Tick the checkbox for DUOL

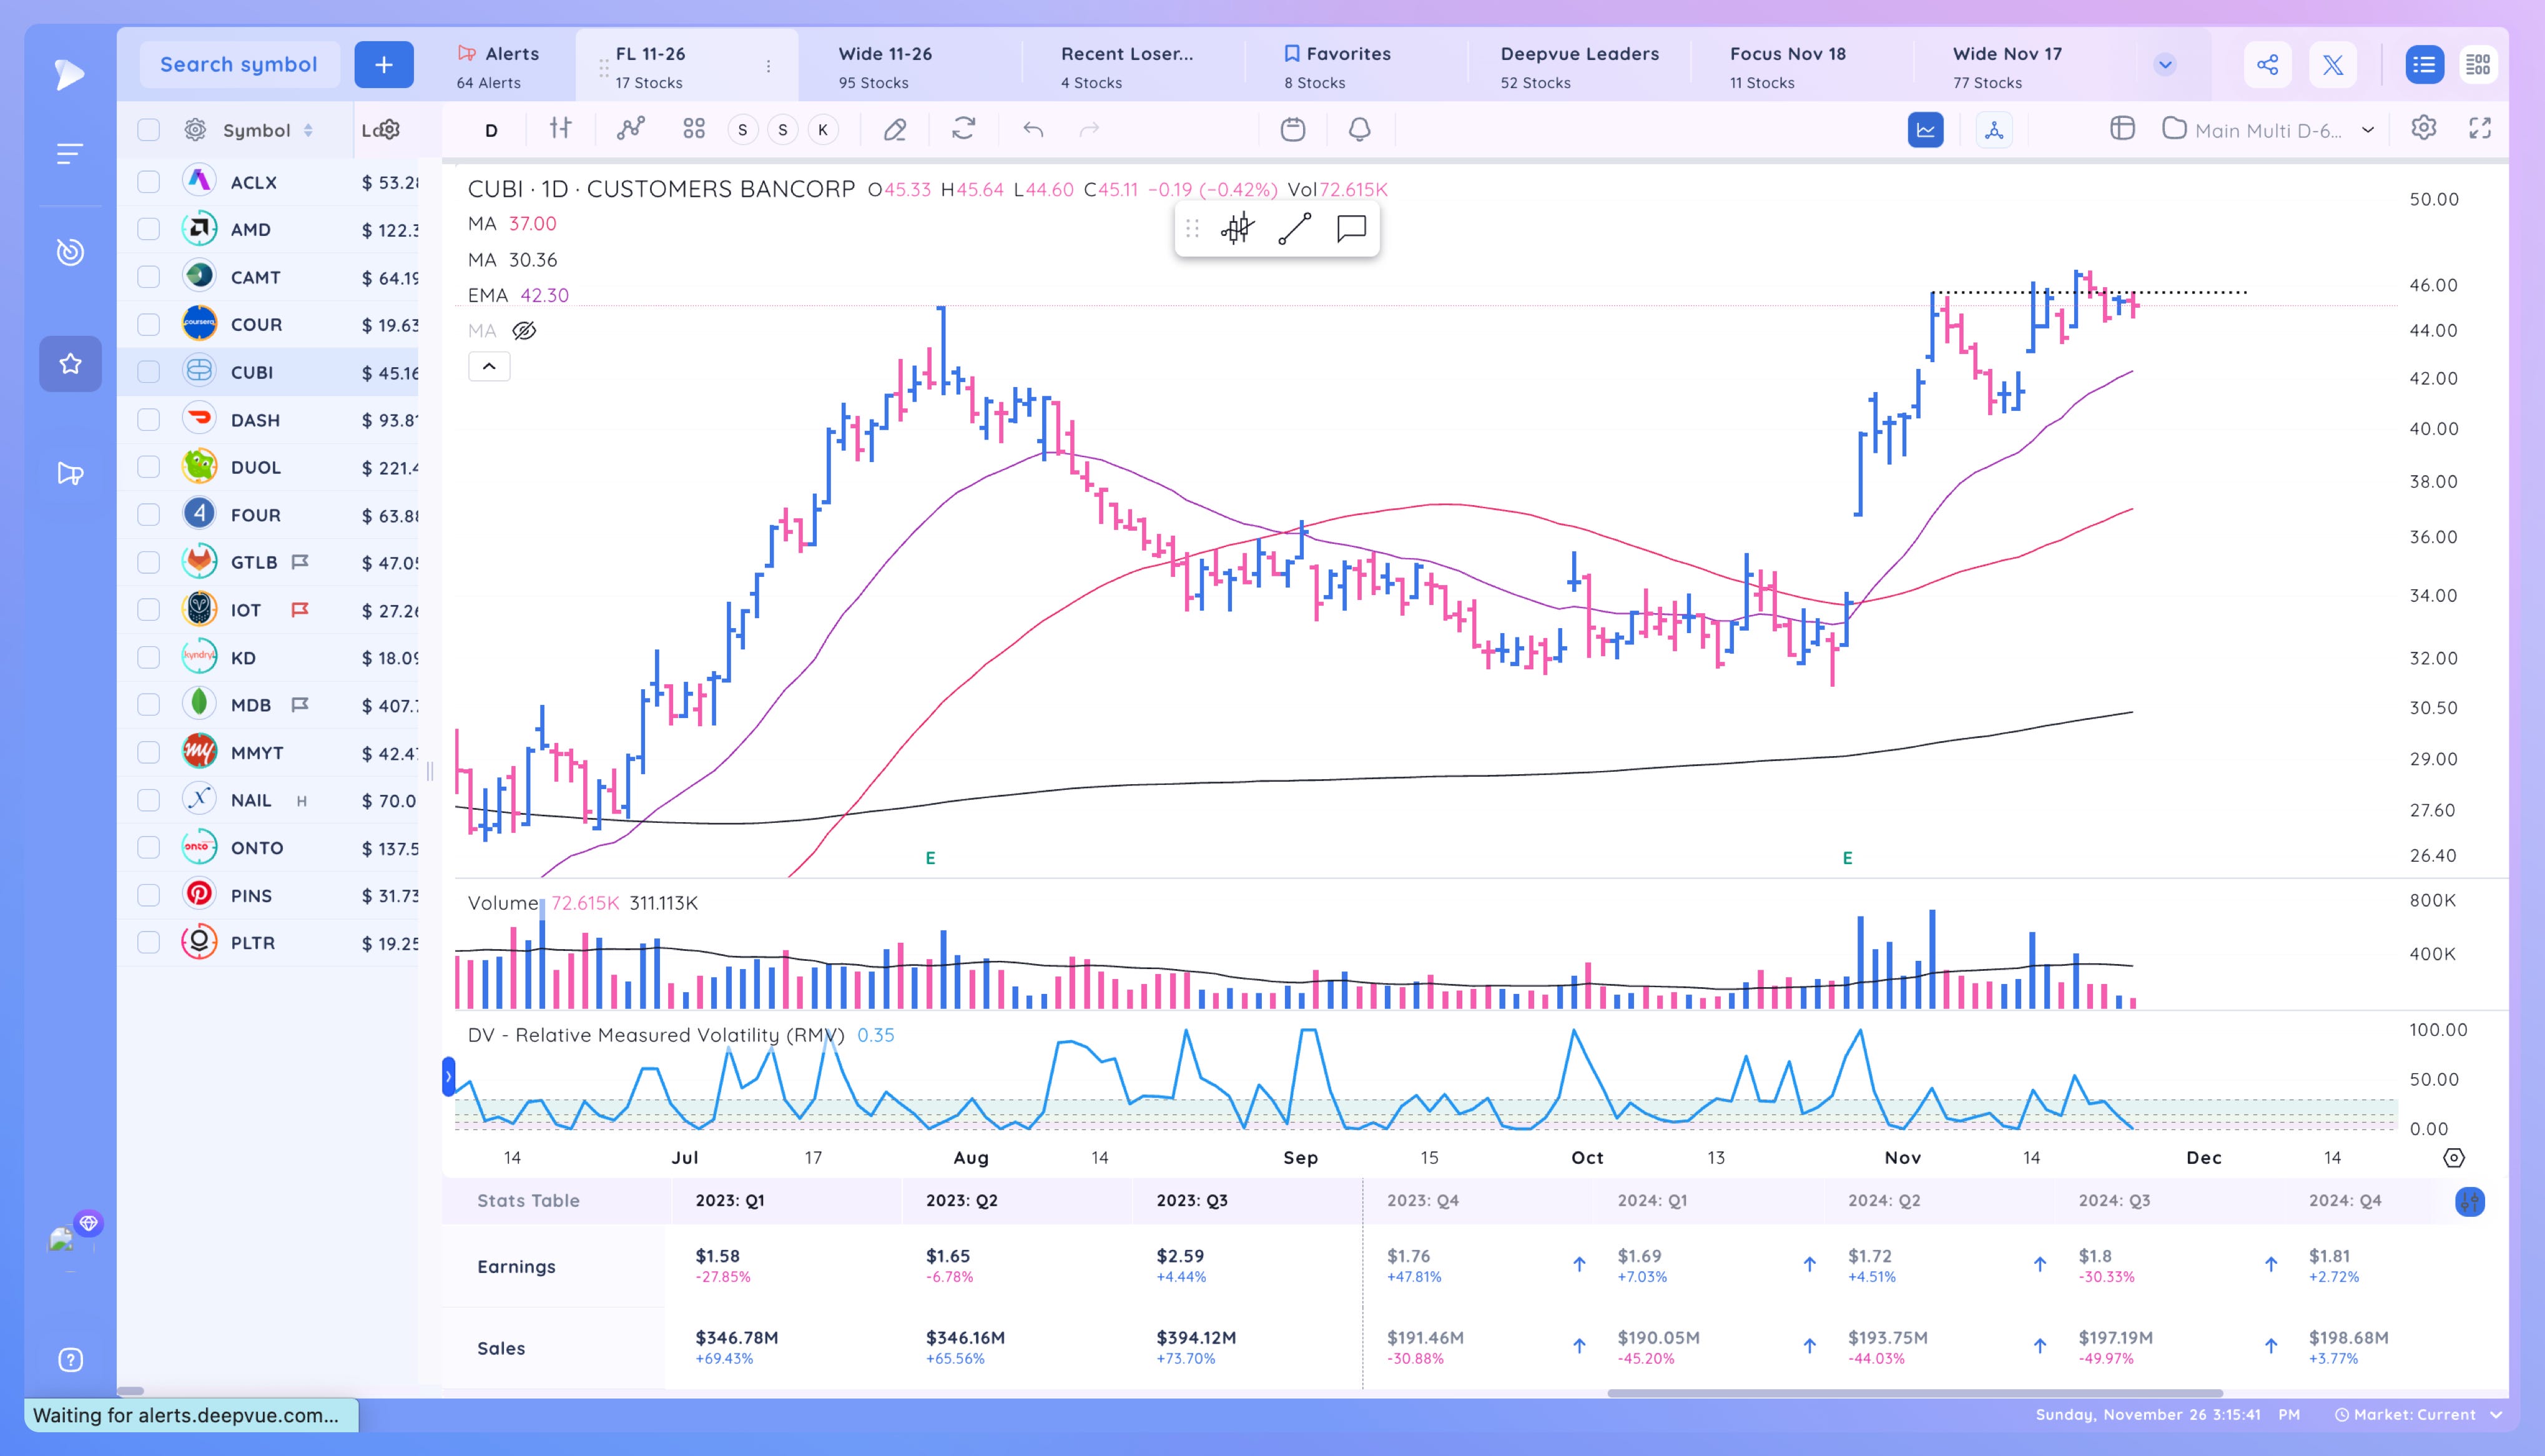click(x=148, y=467)
